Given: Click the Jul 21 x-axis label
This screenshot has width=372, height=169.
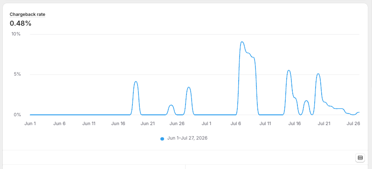Looking at the screenshot, I should pos(324,124).
